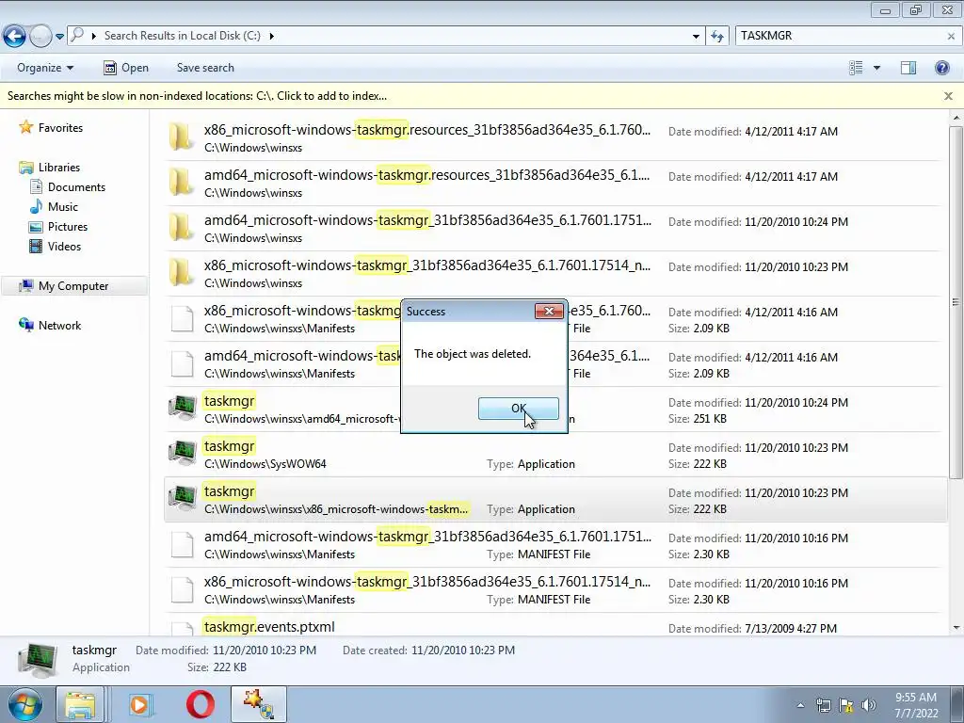Open Opera browser from the taskbar
Image resolution: width=964 pixels, height=723 pixels.
[x=201, y=704]
